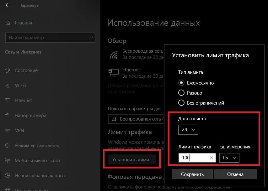Image resolution: width=268 pixels, height=191 pixels.
Task: Click the Беспроводная сеть overview entry
Action: coord(143,54)
